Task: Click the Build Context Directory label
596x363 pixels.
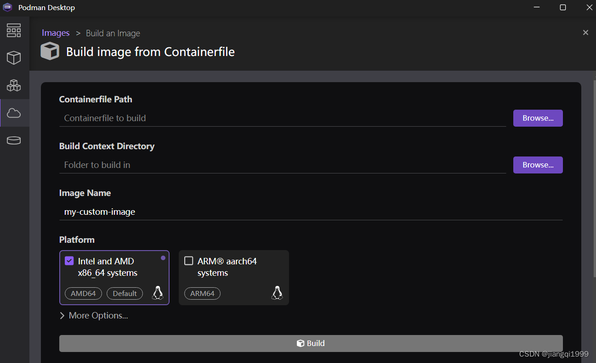Action: point(107,146)
